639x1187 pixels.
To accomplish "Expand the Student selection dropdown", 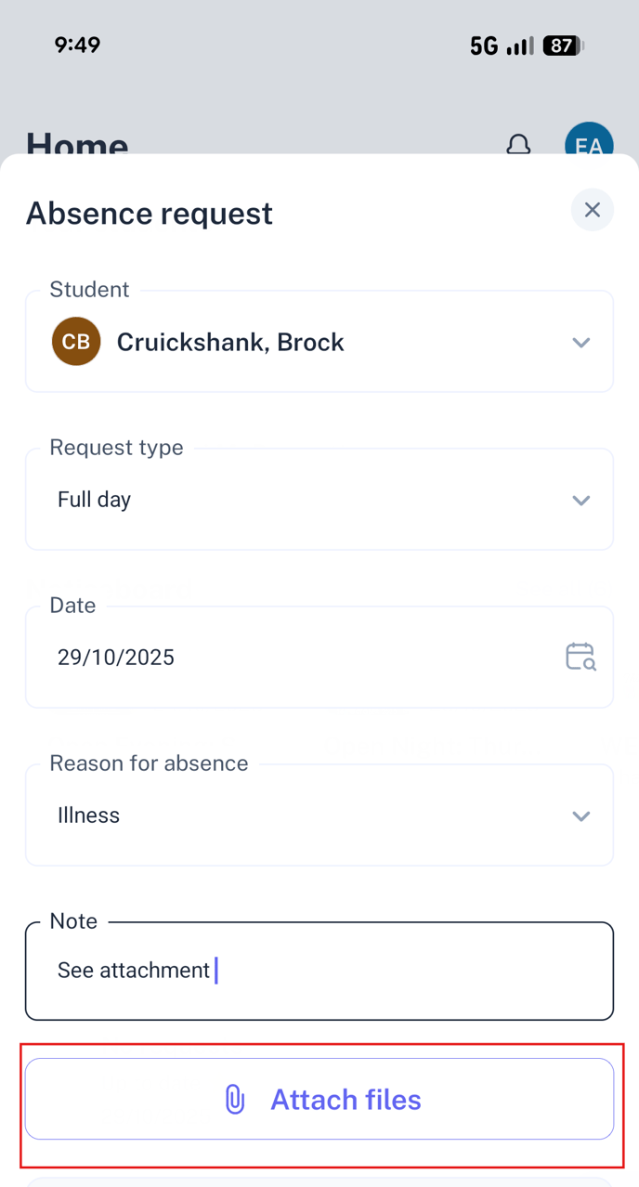I will pyautogui.click(x=580, y=342).
